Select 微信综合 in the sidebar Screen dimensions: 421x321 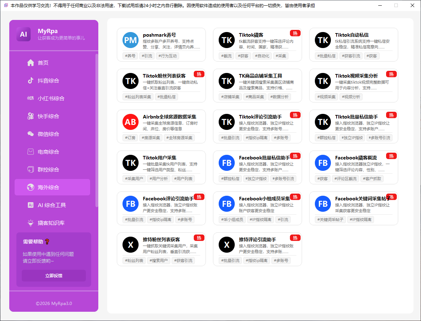click(52, 134)
